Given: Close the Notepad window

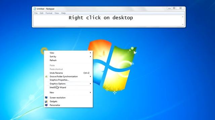Looking at the screenshot, I should pos(181,8).
